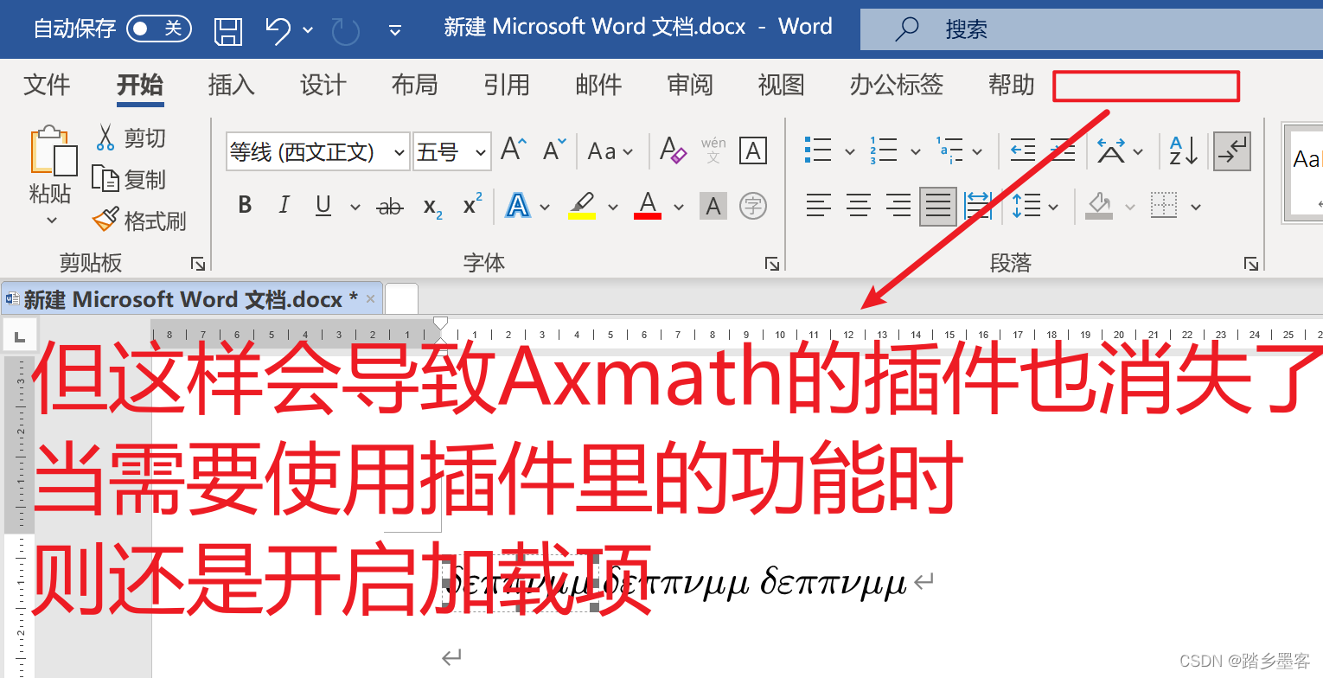Click the superscript formatting icon
Screen dimensions: 1323x678
(470, 206)
